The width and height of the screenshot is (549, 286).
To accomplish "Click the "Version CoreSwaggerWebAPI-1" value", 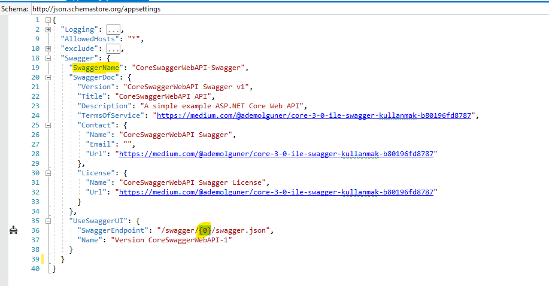I will pyautogui.click(x=172, y=240).
